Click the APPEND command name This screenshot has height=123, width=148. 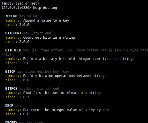tap(11, 16)
